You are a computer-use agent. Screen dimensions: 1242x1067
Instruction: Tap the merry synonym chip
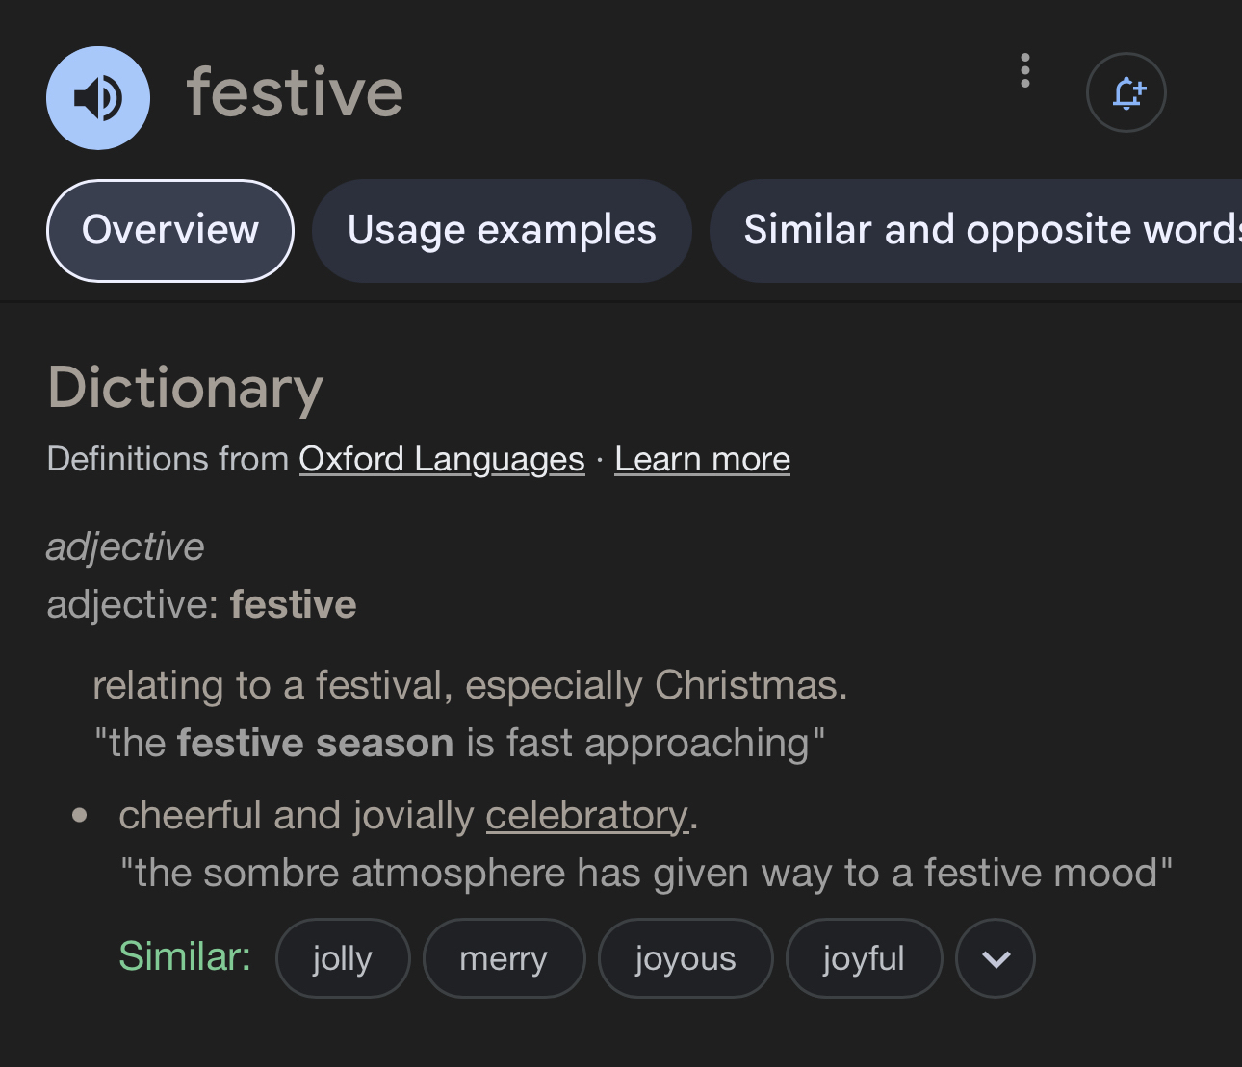504,958
